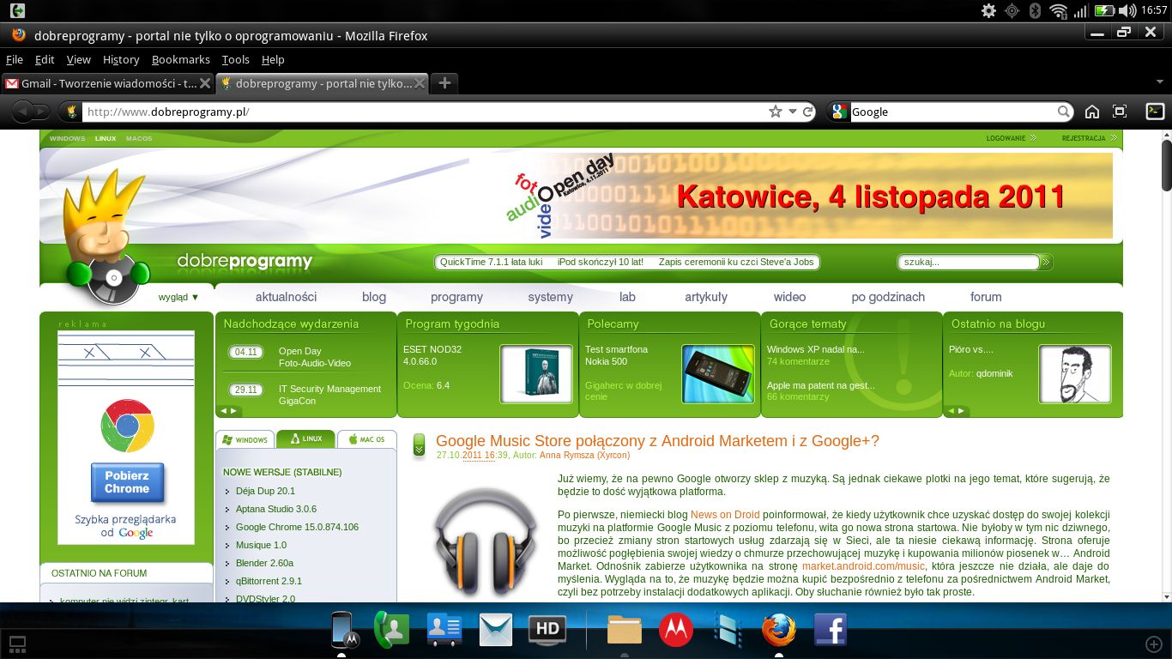
Task: Click the Wi-Fi icon in the status bar
Action: click(x=1059, y=10)
